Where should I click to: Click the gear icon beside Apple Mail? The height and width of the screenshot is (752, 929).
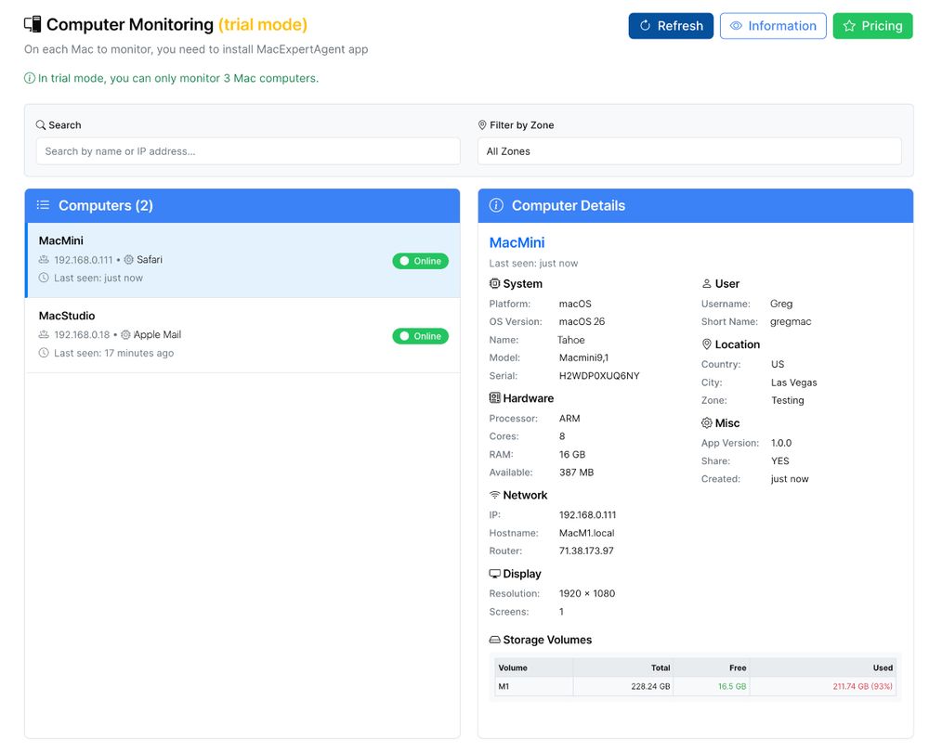point(125,335)
